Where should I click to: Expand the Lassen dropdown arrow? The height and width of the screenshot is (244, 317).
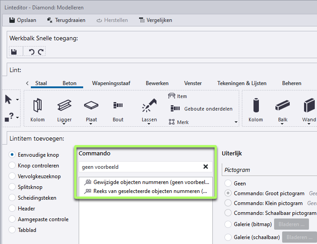click(x=149, y=124)
